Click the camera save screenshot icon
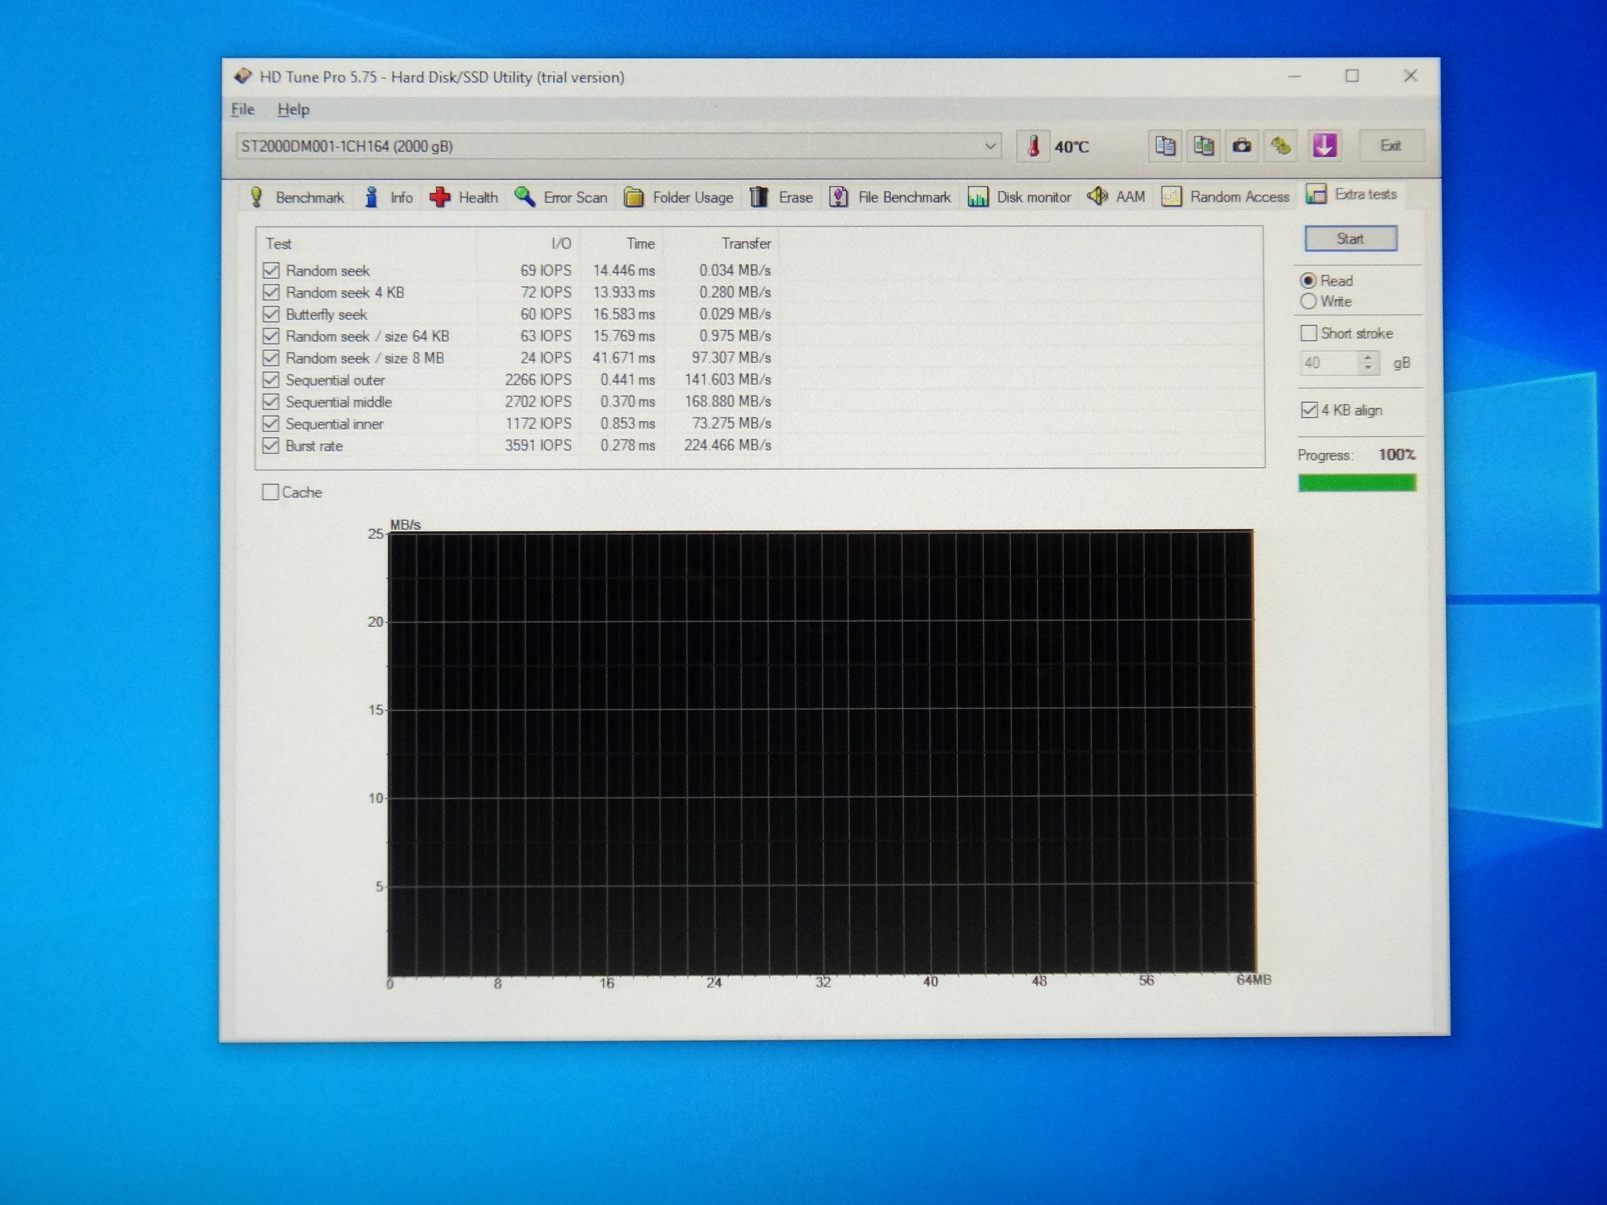 coord(1242,146)
